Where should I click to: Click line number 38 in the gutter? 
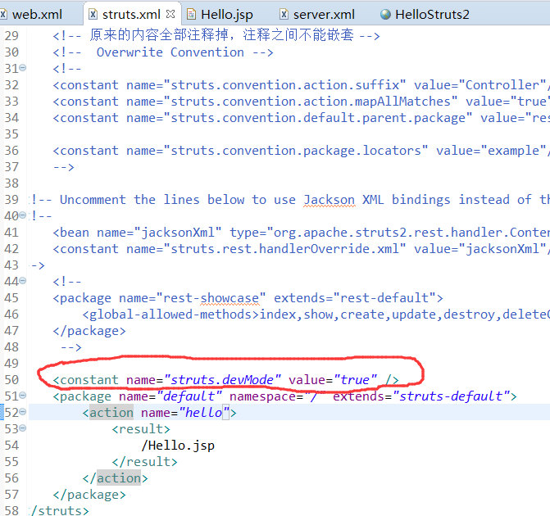click(x=11, y=183)
